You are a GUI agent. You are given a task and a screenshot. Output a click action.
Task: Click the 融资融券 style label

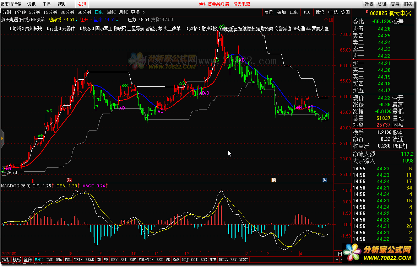(210, 28)
